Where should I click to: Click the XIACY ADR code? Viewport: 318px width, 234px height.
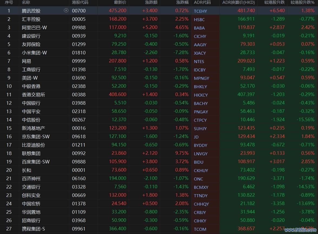click(200, 53)
